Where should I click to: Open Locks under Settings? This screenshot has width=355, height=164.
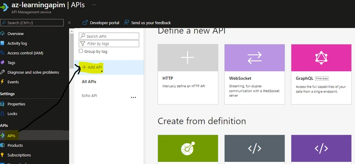pos(13,114)
